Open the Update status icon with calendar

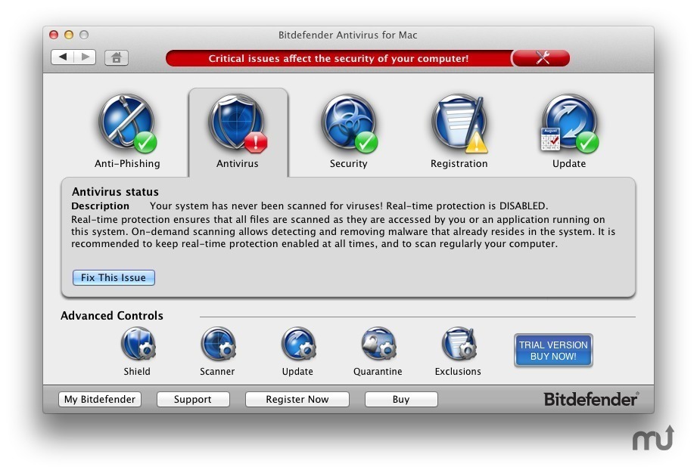tap(569, 125)
